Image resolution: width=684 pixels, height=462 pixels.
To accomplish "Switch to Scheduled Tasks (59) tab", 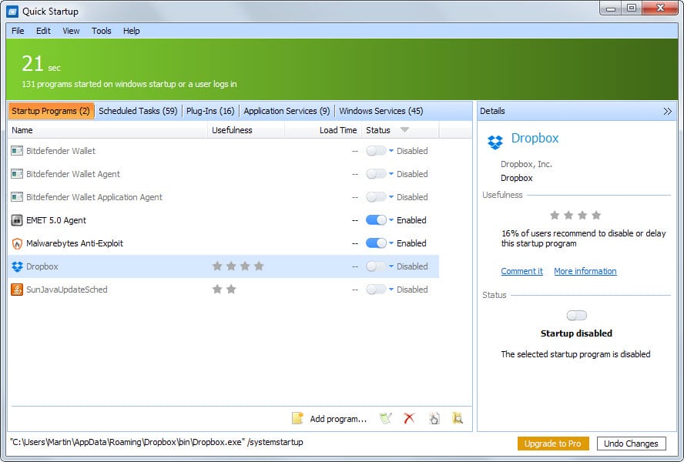I will click(x=138, y=111).
